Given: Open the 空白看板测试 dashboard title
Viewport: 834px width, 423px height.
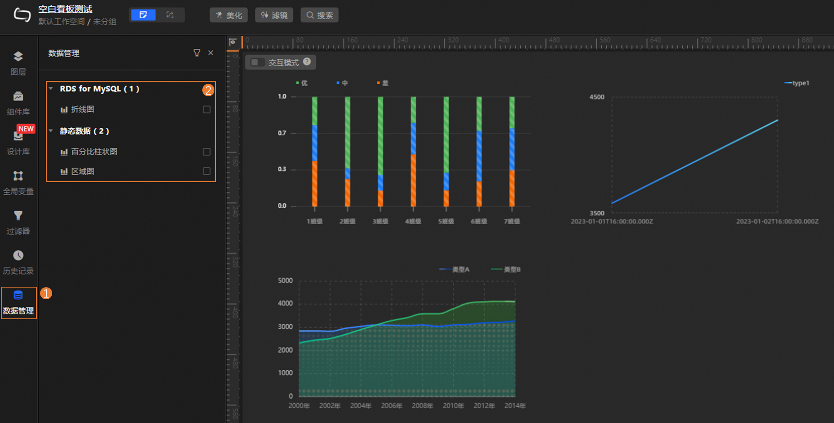Looking at the screenshot, I should 65,9.
